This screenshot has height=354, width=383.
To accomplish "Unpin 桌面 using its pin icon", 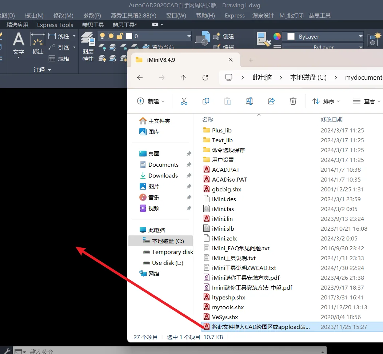I will pyautogui.click(x=189, y=154).
